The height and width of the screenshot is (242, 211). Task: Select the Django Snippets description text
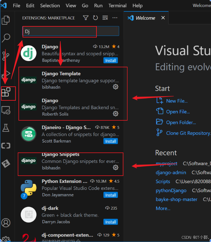point(80,161)
